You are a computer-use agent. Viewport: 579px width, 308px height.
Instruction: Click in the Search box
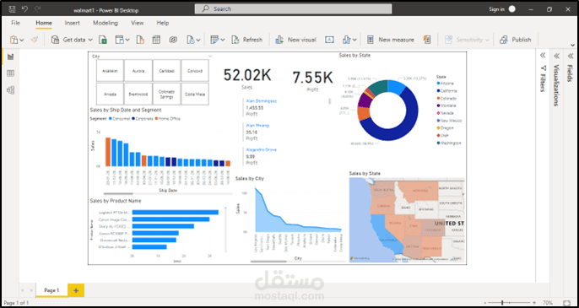tap(293, 9)
